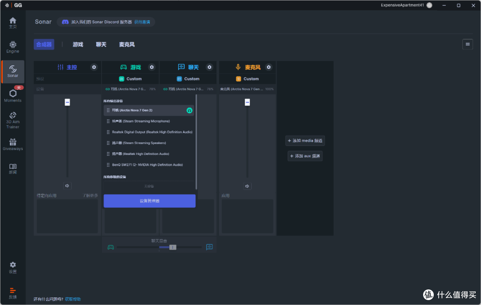
Task: Open the 游戏 Custom preset dropdown
Action: point(130,79)
